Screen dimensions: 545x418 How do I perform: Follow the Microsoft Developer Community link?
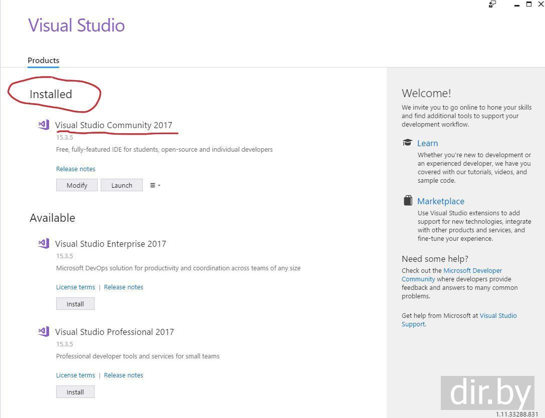[x=472, y=271]
